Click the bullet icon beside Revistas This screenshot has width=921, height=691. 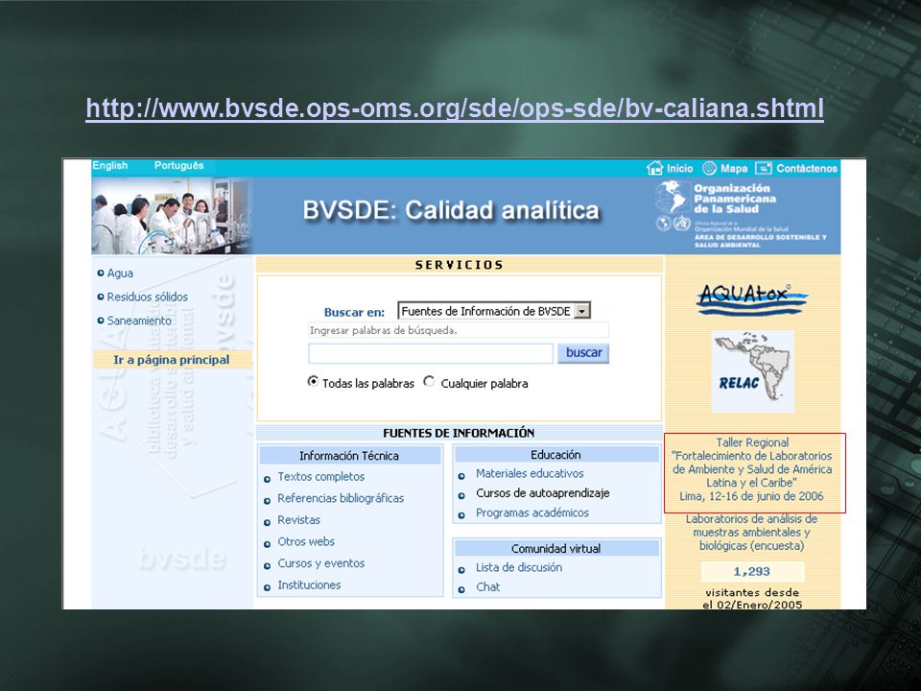click(x=268, y=522)
